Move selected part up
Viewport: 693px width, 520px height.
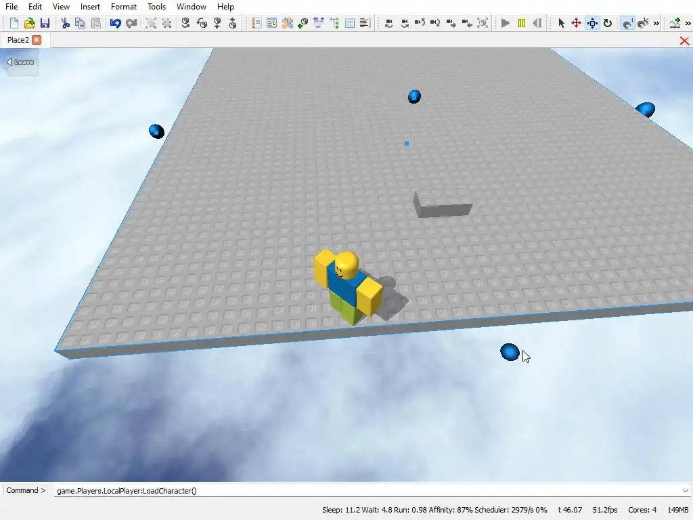click(x=217, y=23)
